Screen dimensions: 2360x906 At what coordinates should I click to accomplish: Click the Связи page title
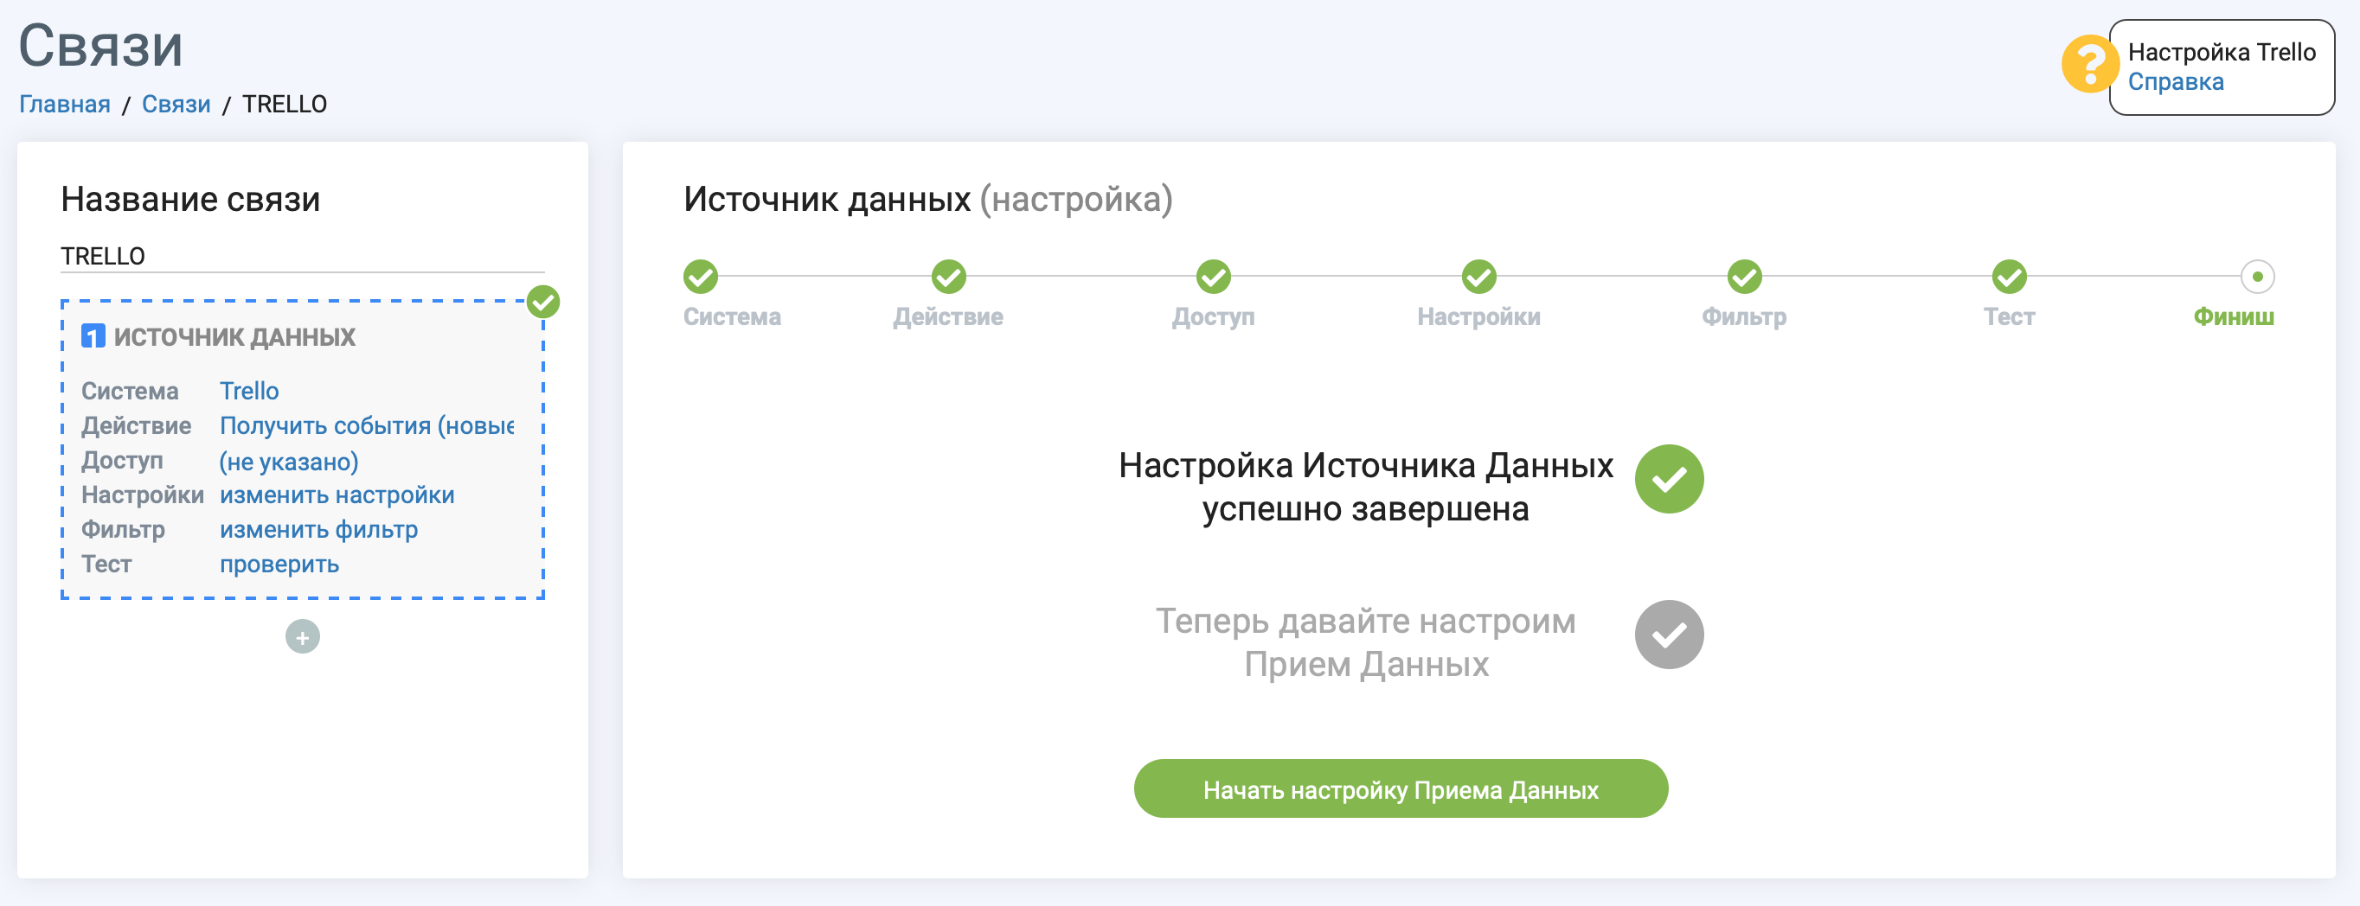(x=100, y=46)
